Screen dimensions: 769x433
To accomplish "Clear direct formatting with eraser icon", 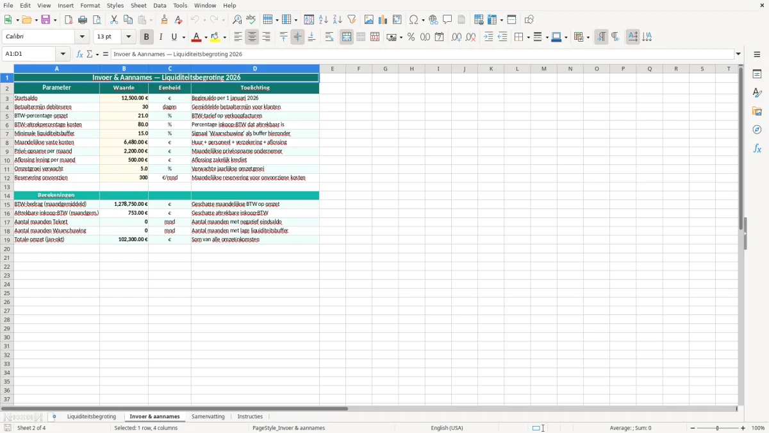I will point(178,20).
